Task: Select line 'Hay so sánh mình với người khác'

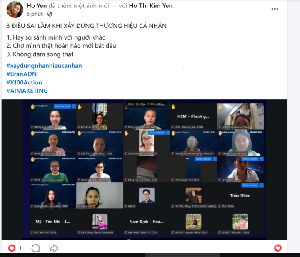Action: (59, 37)
